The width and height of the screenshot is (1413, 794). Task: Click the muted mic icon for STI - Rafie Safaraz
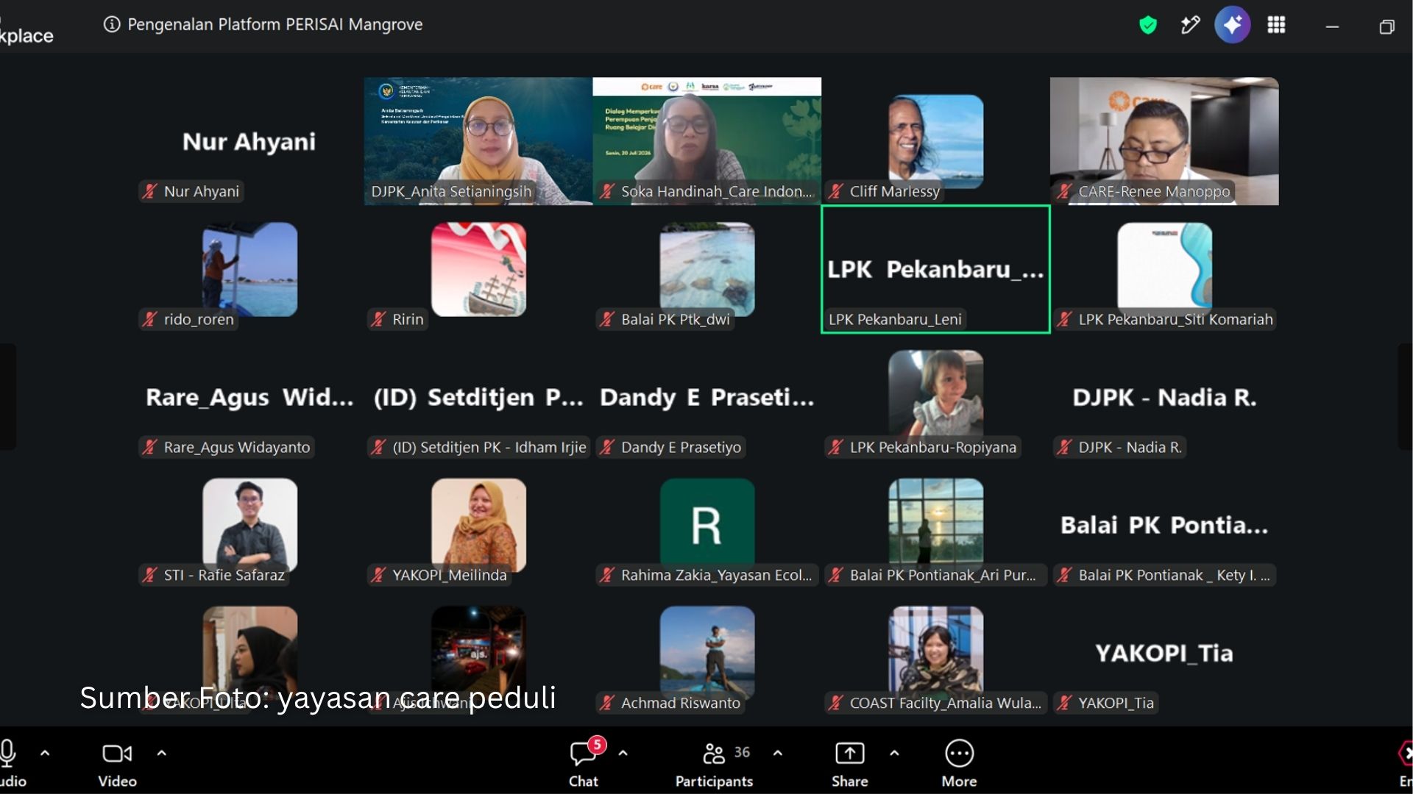tap(150, 575)
